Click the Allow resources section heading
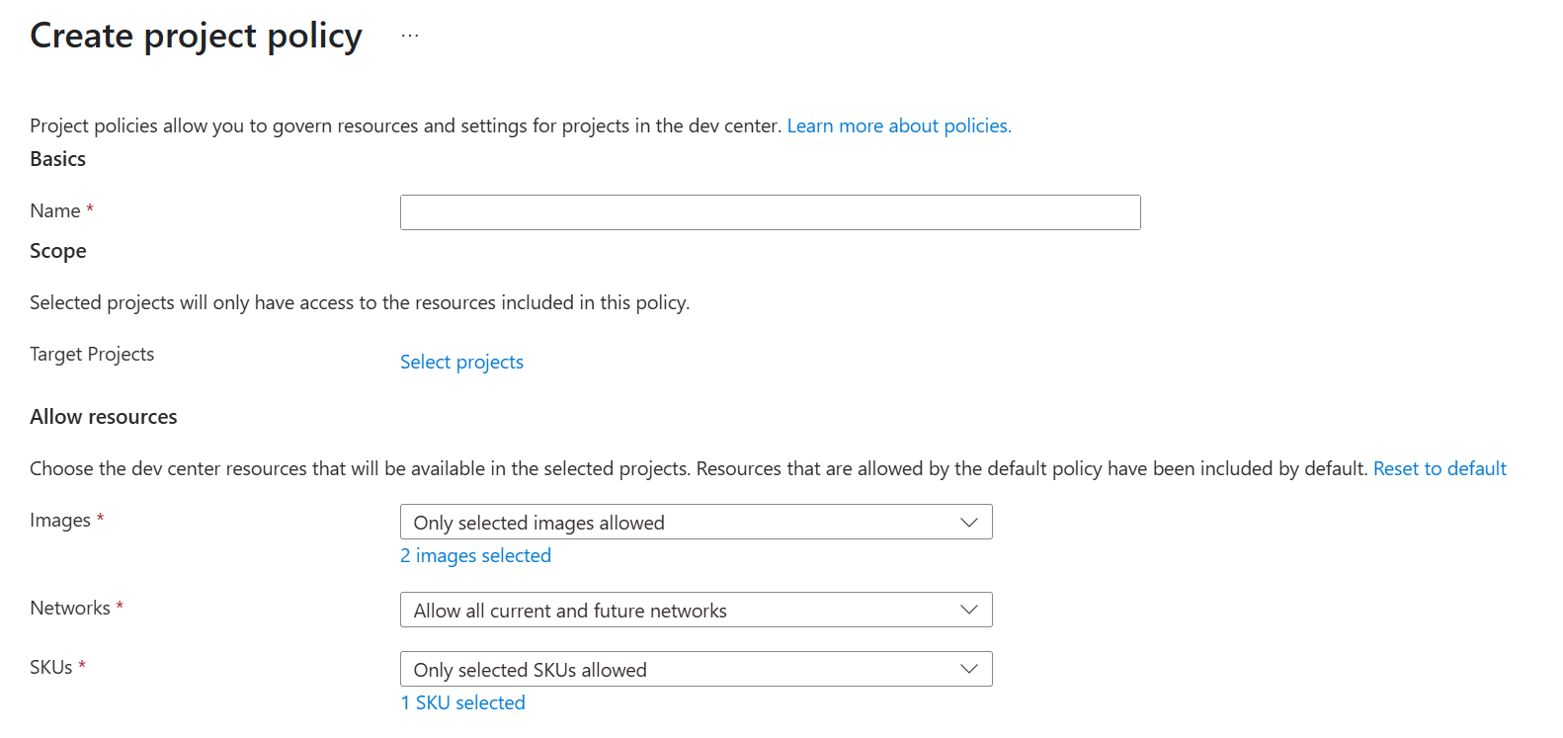Viewport: 1563px width, 738px height. (104, 417)
